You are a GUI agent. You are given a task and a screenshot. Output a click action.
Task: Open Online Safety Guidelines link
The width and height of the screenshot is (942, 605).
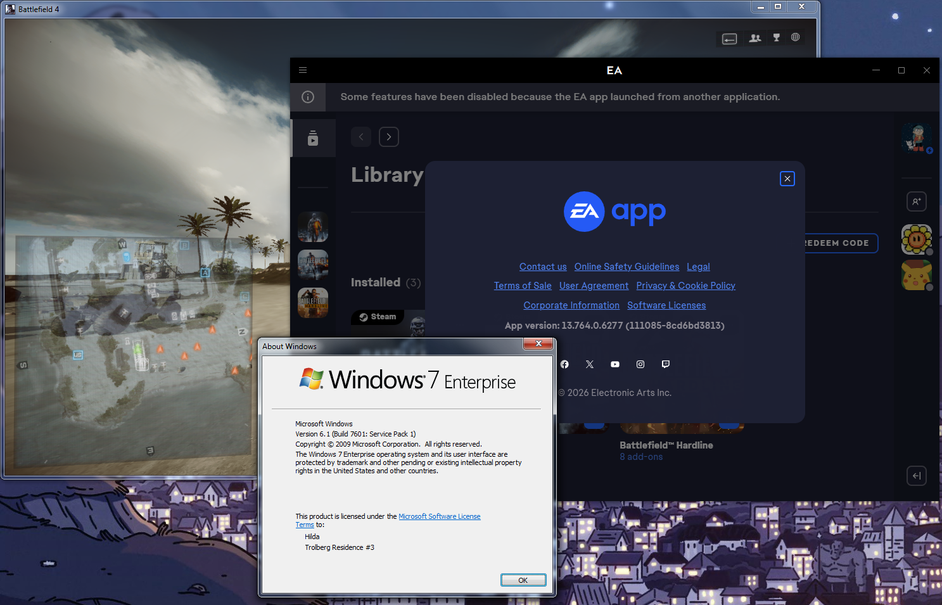[627, 267]
